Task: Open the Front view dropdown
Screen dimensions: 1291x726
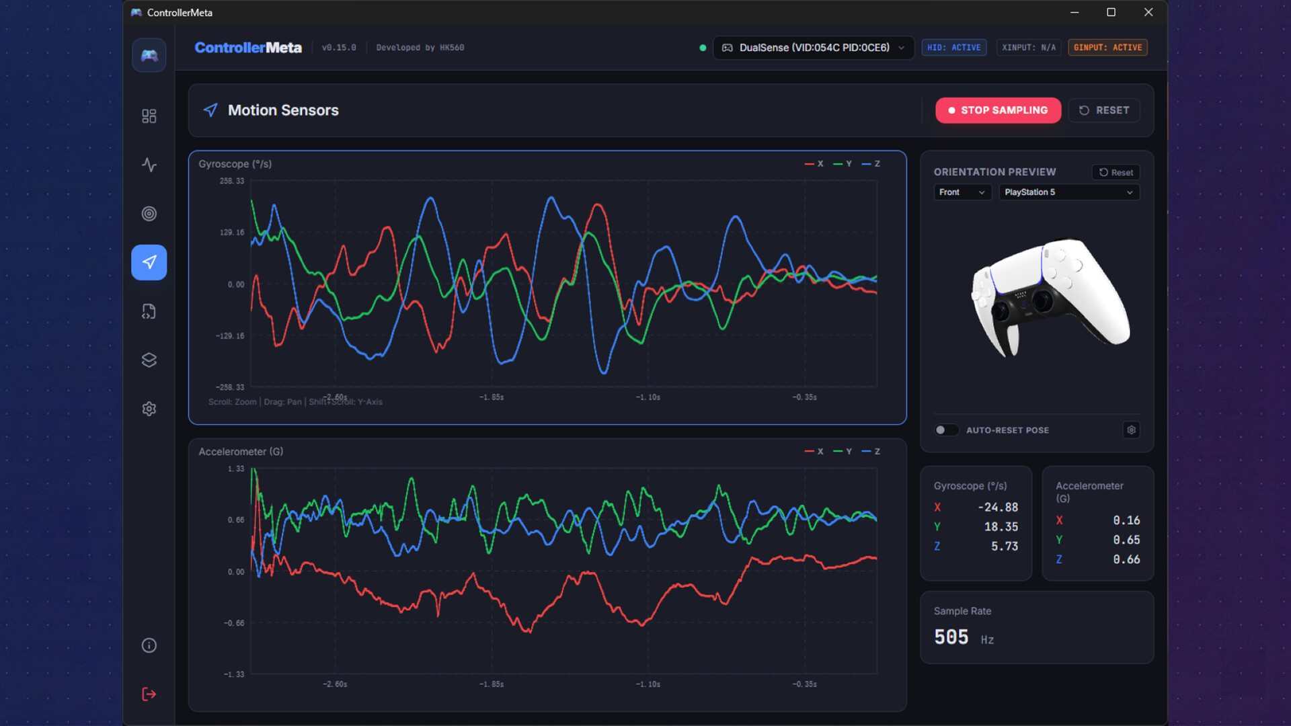Action: 962,192
